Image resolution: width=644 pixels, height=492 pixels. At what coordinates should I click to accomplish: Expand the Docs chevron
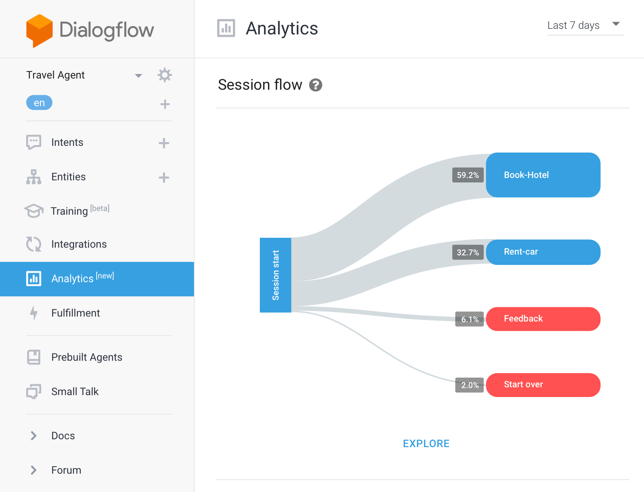click(33, 436)
